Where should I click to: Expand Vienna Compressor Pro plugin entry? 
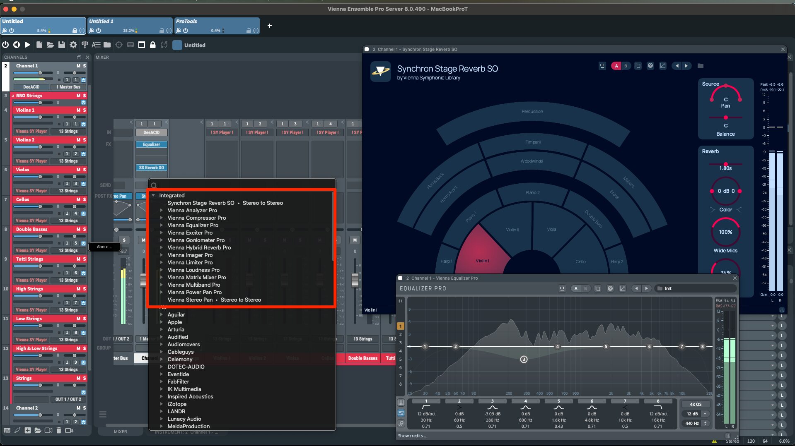(162, 218)
